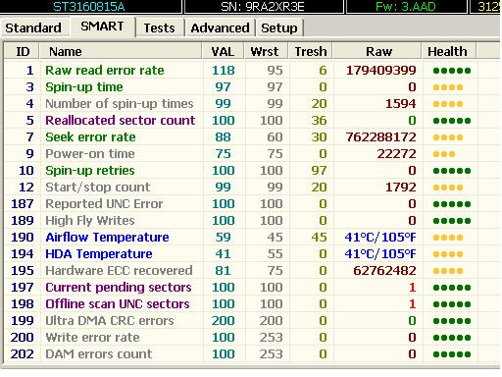This screenshot has height=377, width=502.
Task: Select the DAM errors count row
Action: pyautogui.click(x=252, y=353)
